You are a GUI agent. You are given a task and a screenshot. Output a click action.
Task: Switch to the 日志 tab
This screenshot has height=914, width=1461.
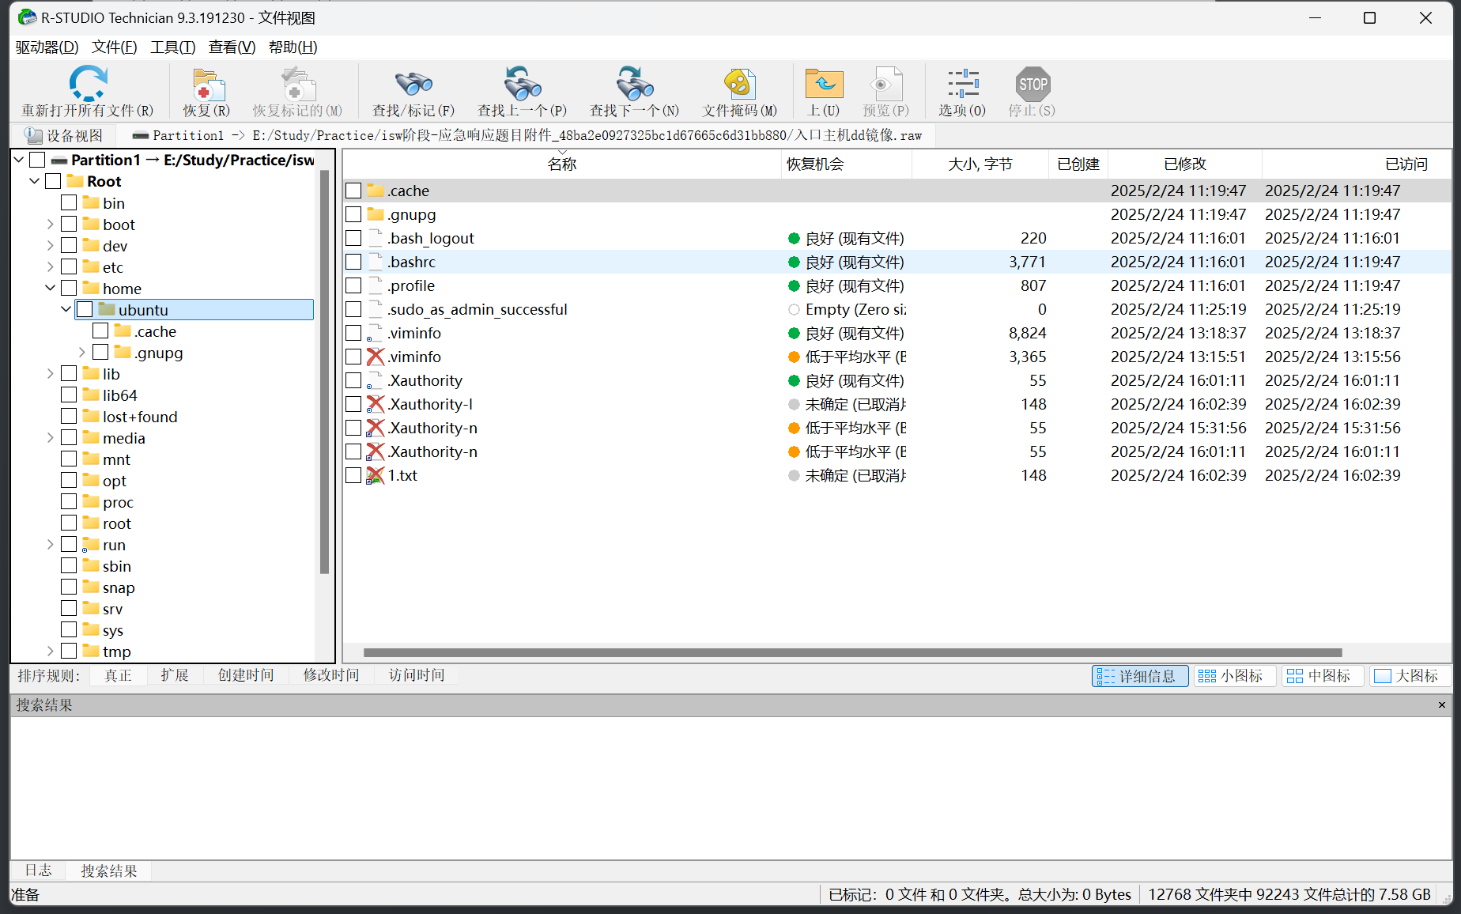(x=38, y=871)
